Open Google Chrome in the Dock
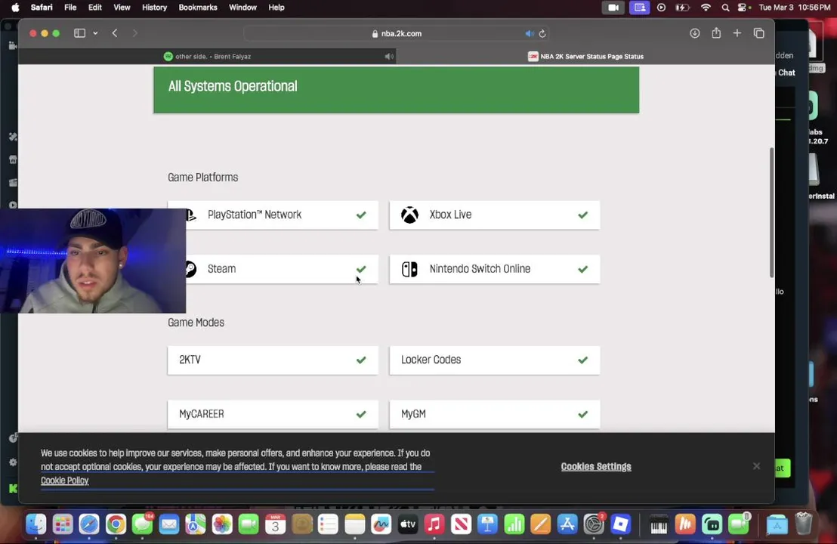Viewport: 837px width, 544px height. point(116,524)
